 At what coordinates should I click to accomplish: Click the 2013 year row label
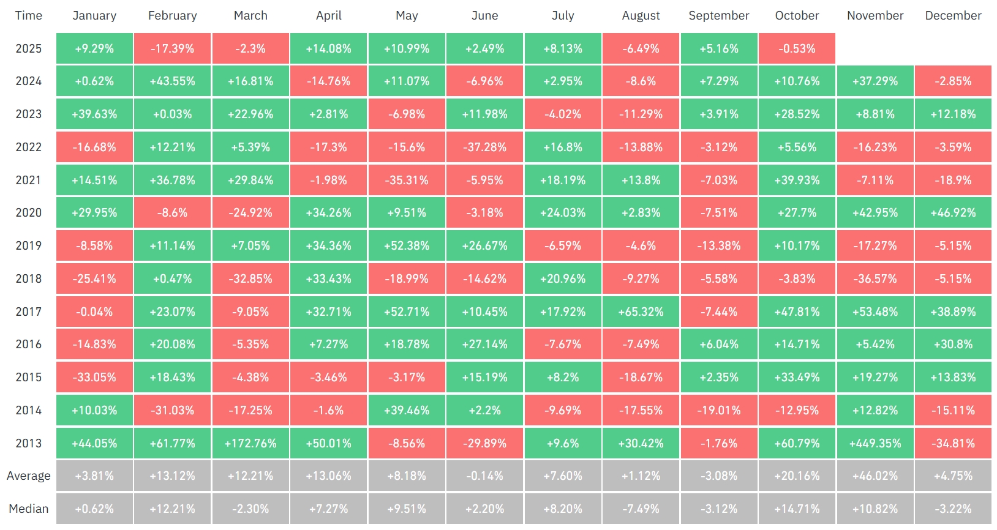click(x=29, y=443)
